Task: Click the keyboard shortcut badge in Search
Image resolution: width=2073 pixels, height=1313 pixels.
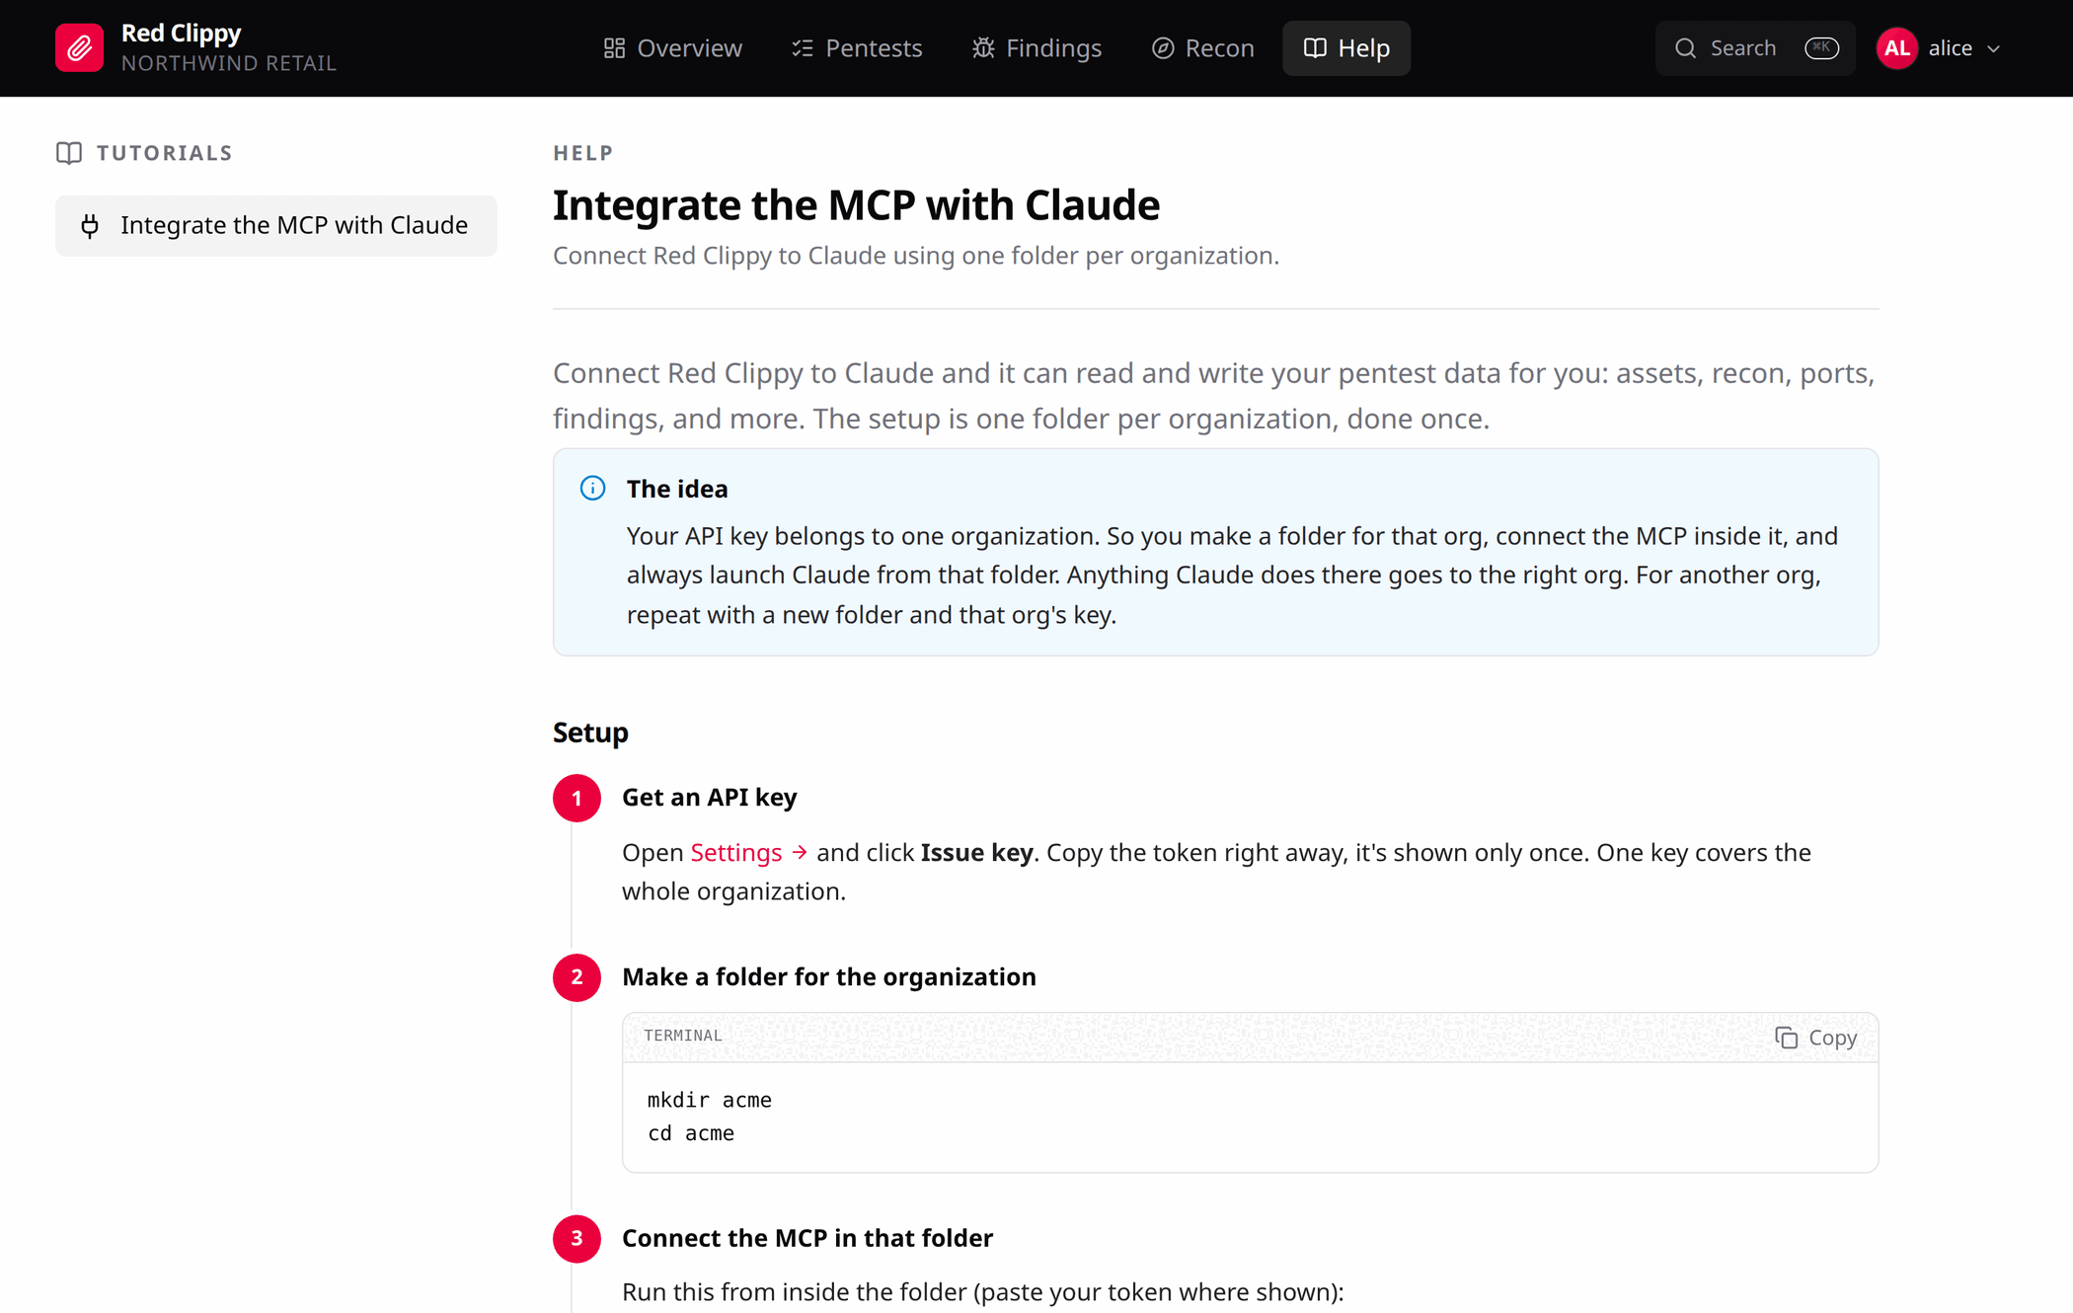Action: [x=1821, y=48]
